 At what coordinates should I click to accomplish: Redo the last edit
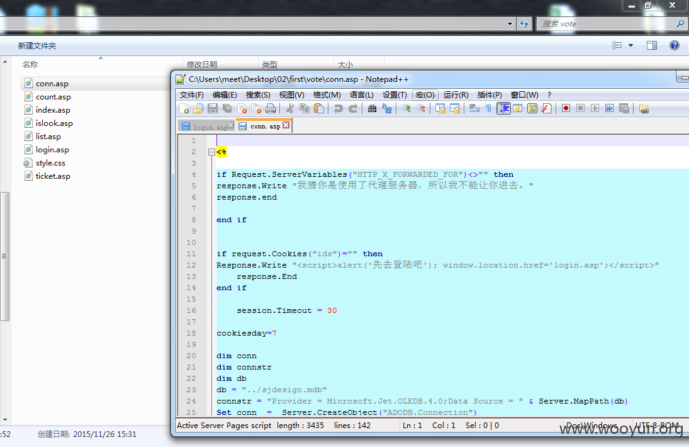353,108
